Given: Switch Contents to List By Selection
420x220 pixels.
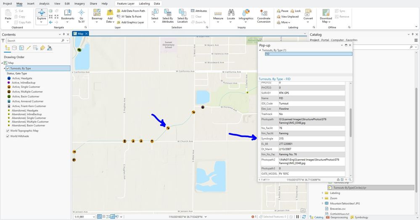Looking at the screenshot, I should tap(21, 48).
